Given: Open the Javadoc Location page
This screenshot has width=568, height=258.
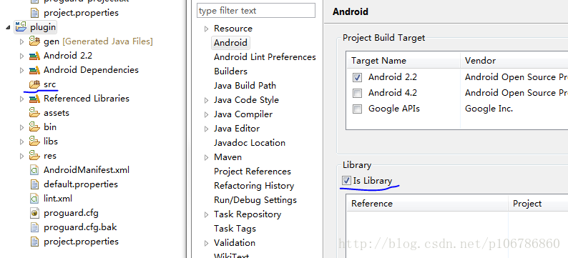Looking at the screenshot, I should (250, 143).
